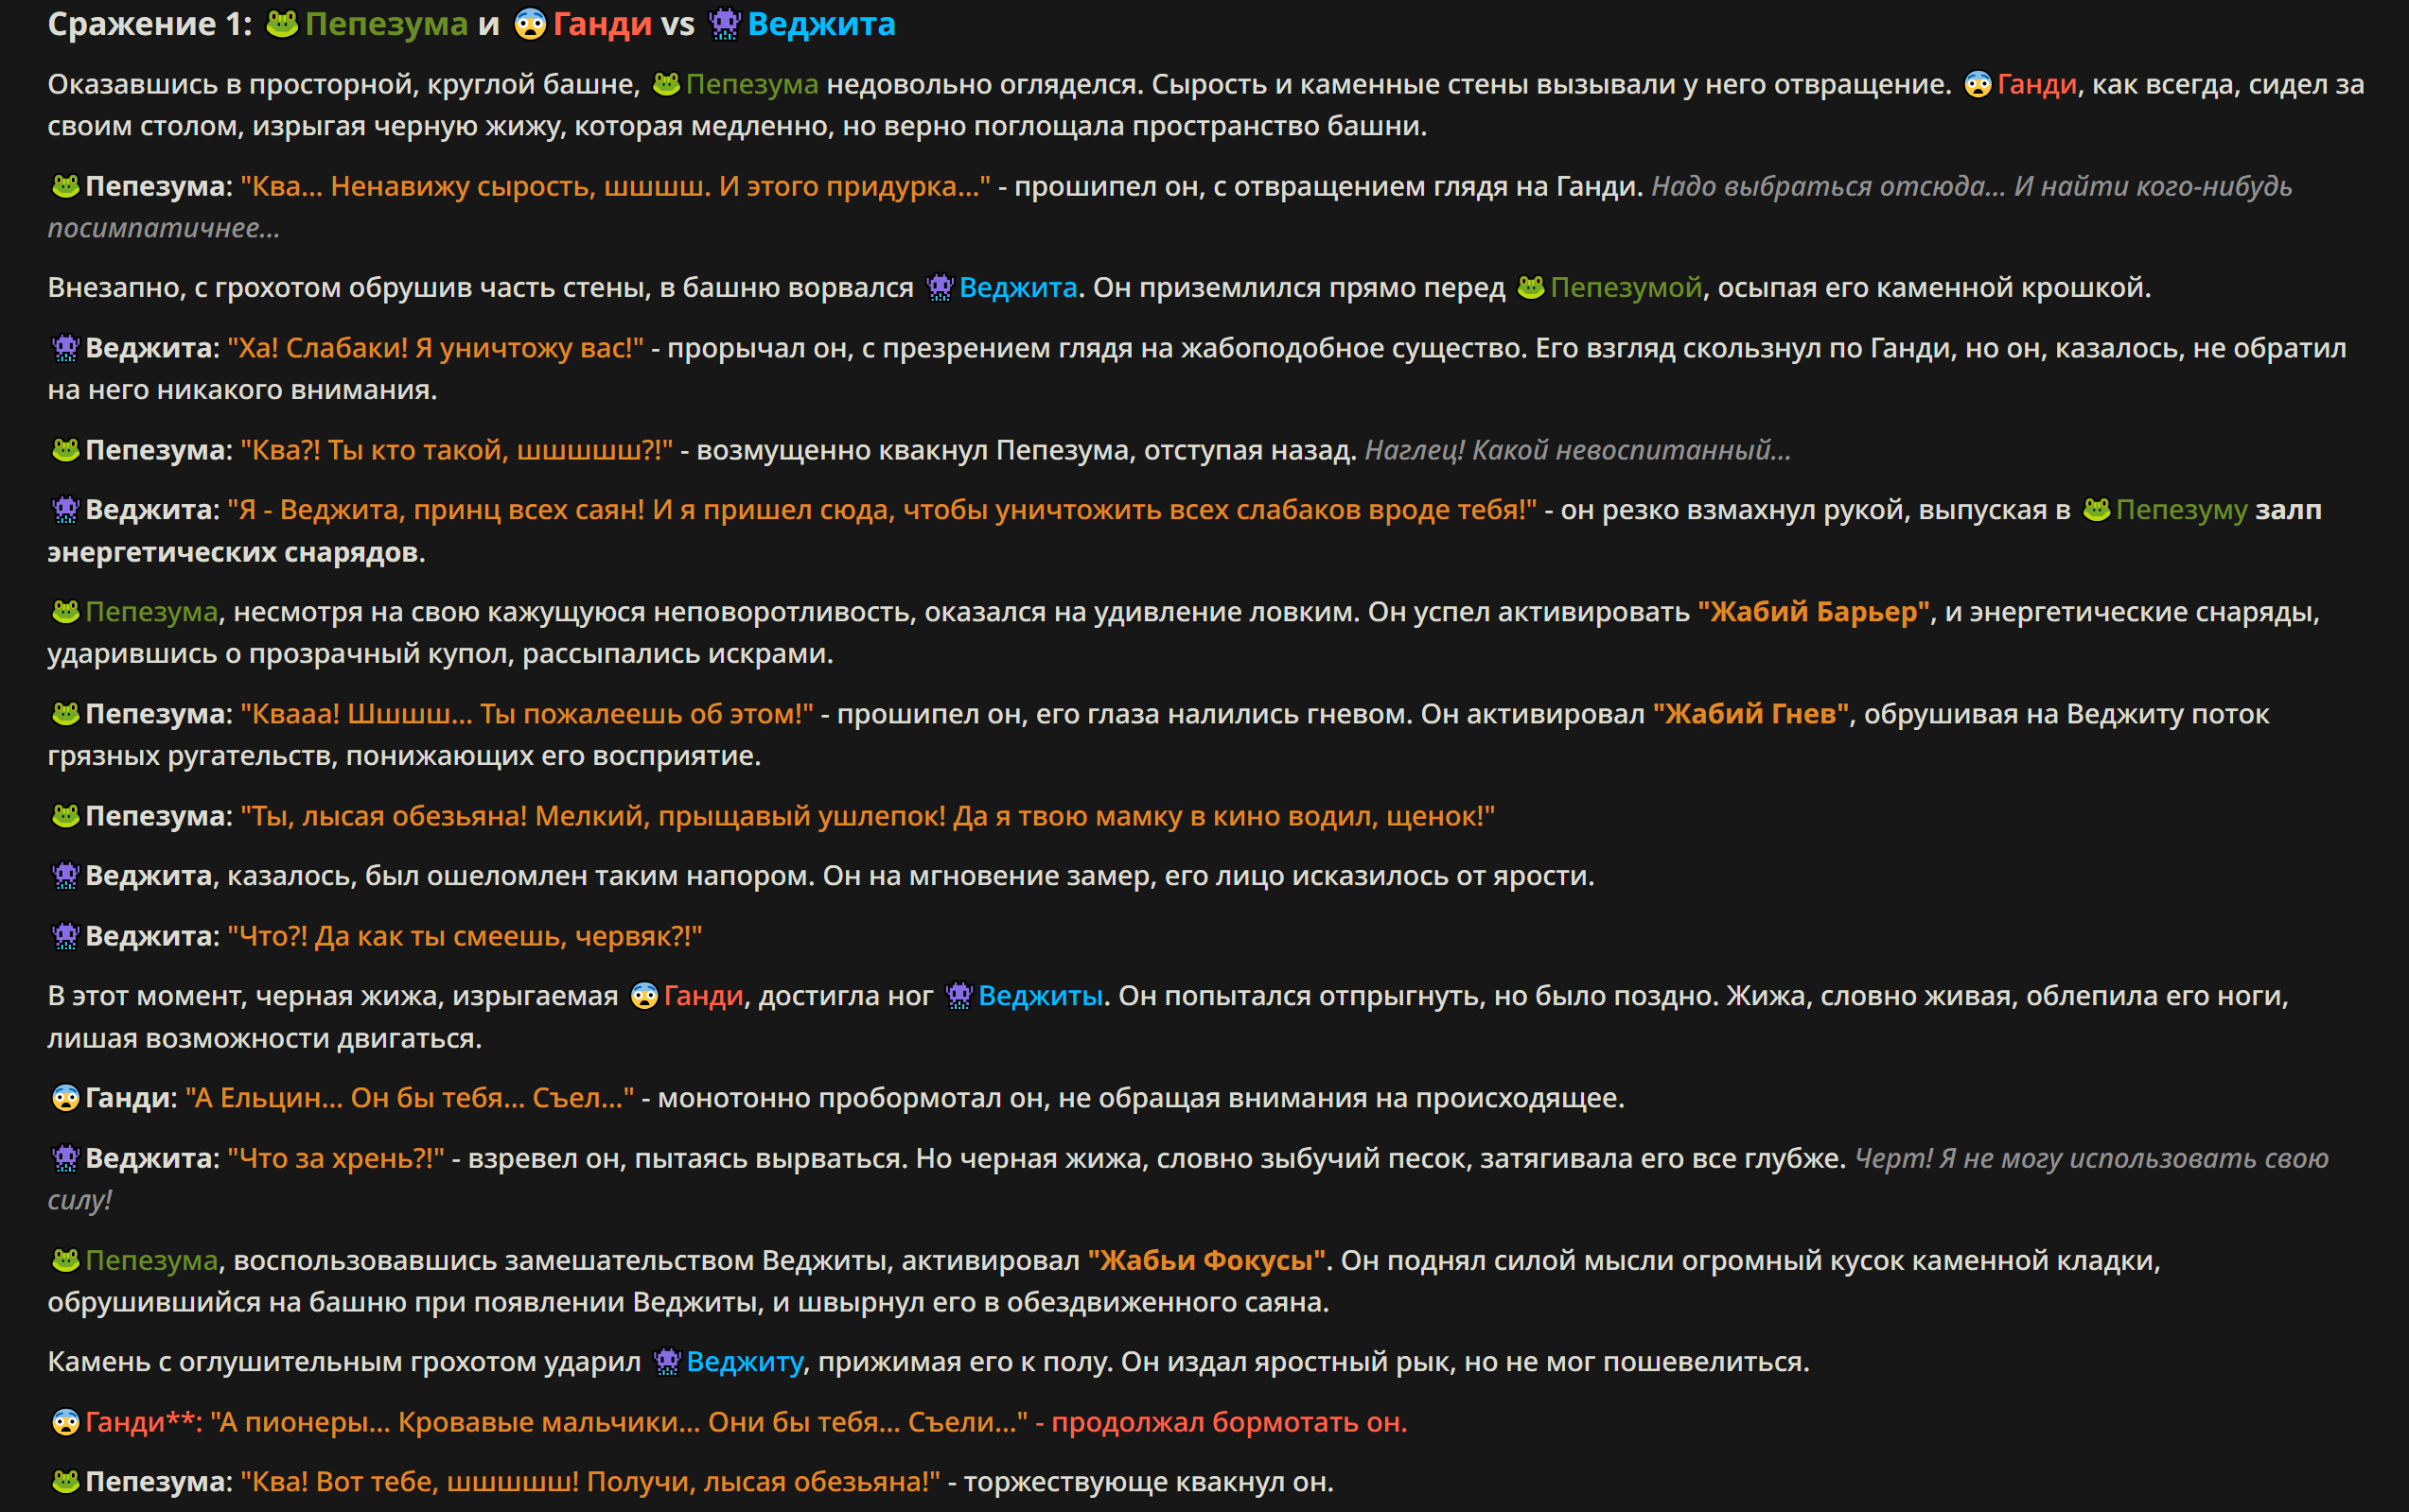Click the quote 'Что?! Да как ты смеешь, червяк?!'
Viewport: 2409px width, 1512px height.
465,936
